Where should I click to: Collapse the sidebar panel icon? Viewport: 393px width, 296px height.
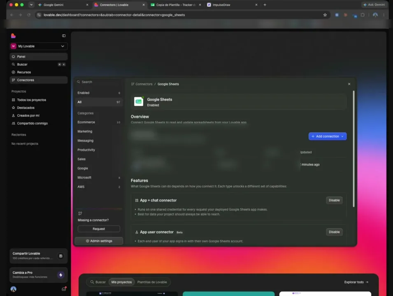[x=64, y=36]
